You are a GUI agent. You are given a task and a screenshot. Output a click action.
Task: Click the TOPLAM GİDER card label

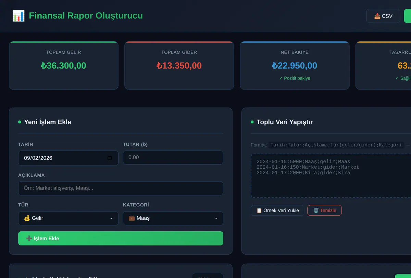click(x=179, y=52)
